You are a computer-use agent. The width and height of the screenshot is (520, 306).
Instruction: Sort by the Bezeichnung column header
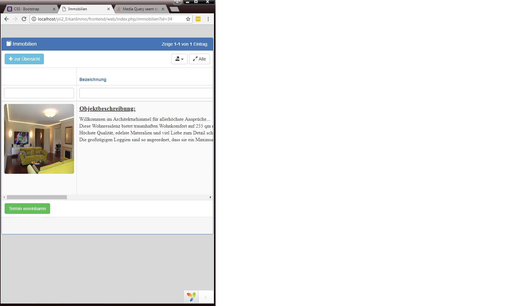click(x=93, y=79)
